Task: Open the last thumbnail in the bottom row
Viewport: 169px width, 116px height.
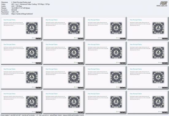Action: tap(147, 102)
